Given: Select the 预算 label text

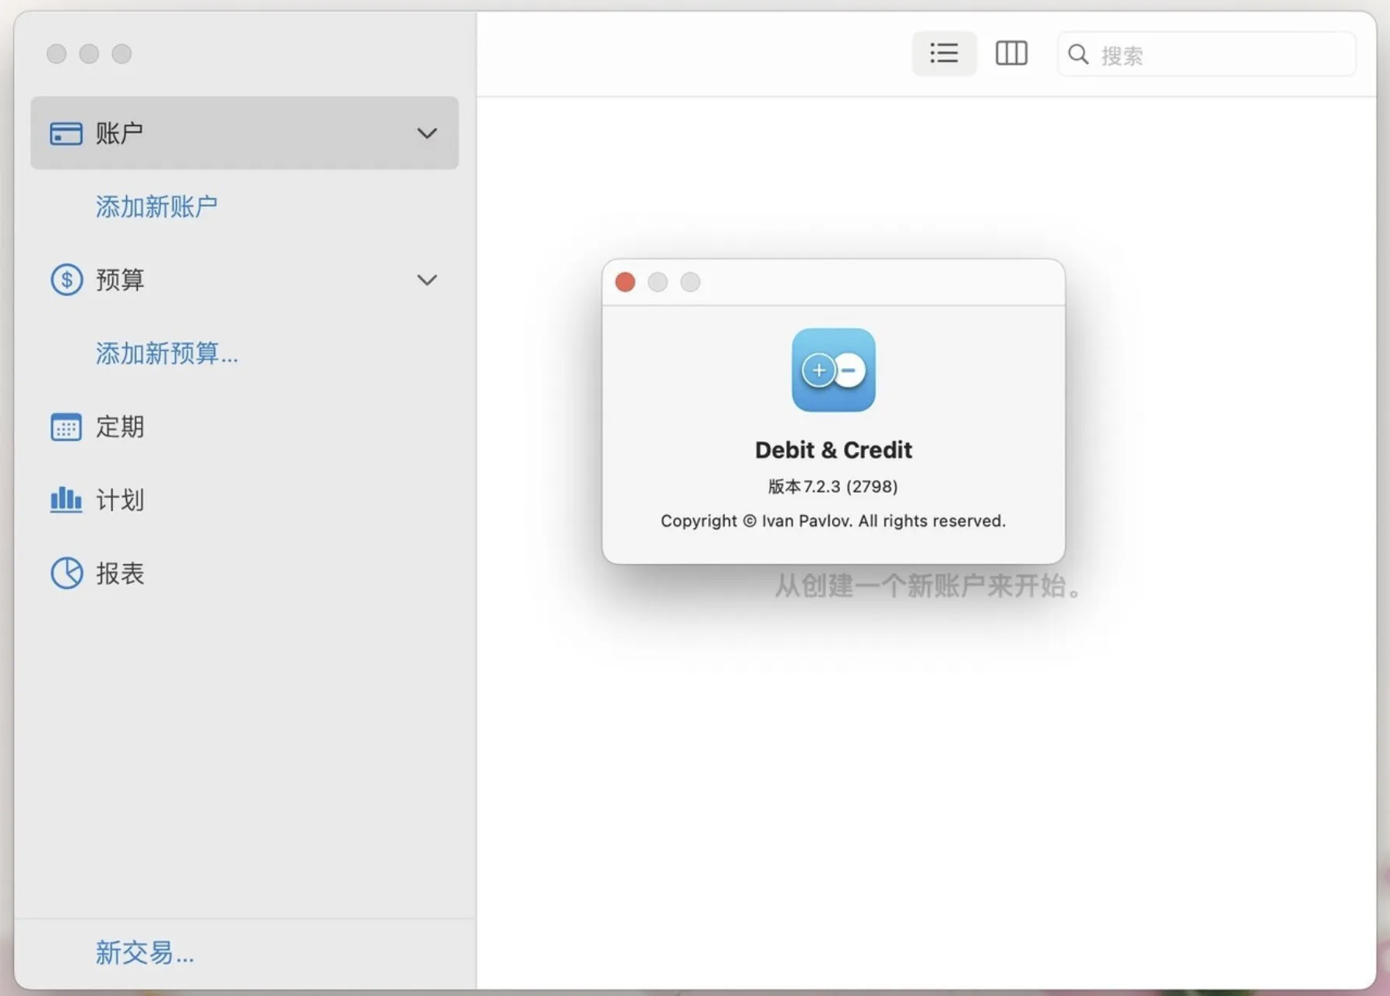Looking at the screenshot, I should pyautogui.click(x=120, y=280).
